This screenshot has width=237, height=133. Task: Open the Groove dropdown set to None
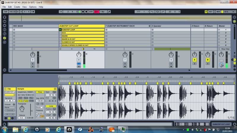tap(9, 107)
